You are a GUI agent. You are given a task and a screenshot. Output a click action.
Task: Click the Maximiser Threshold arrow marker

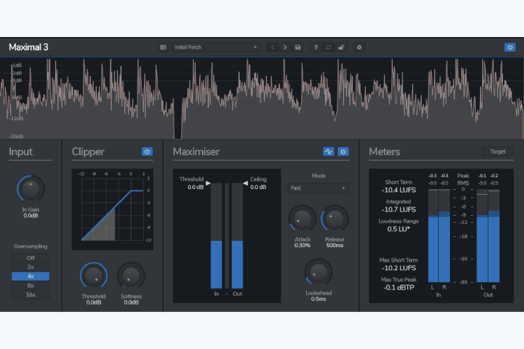pos(208,183)
